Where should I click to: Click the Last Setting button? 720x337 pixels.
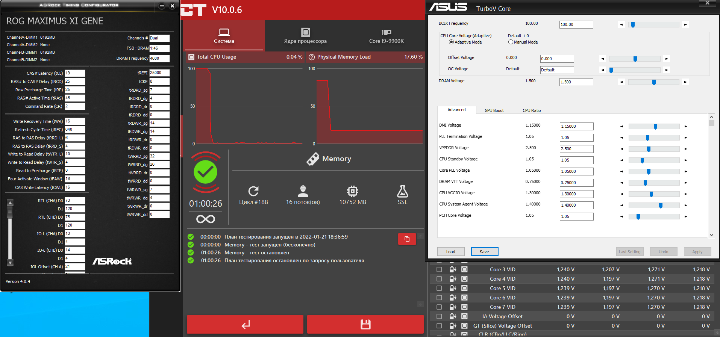coord(630,252)
